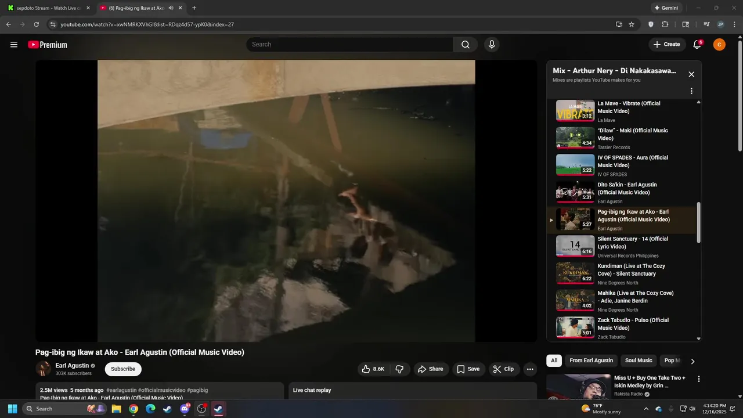Show more filter chips with the arrow
The width and height of the screenshot is (743, 418).
(692, 361)
